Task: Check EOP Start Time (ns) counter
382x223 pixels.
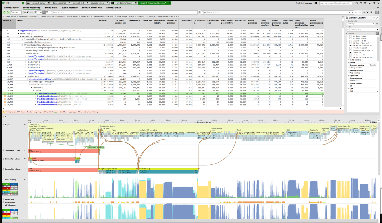Action: pyautogui.click(x=350, y=43)
